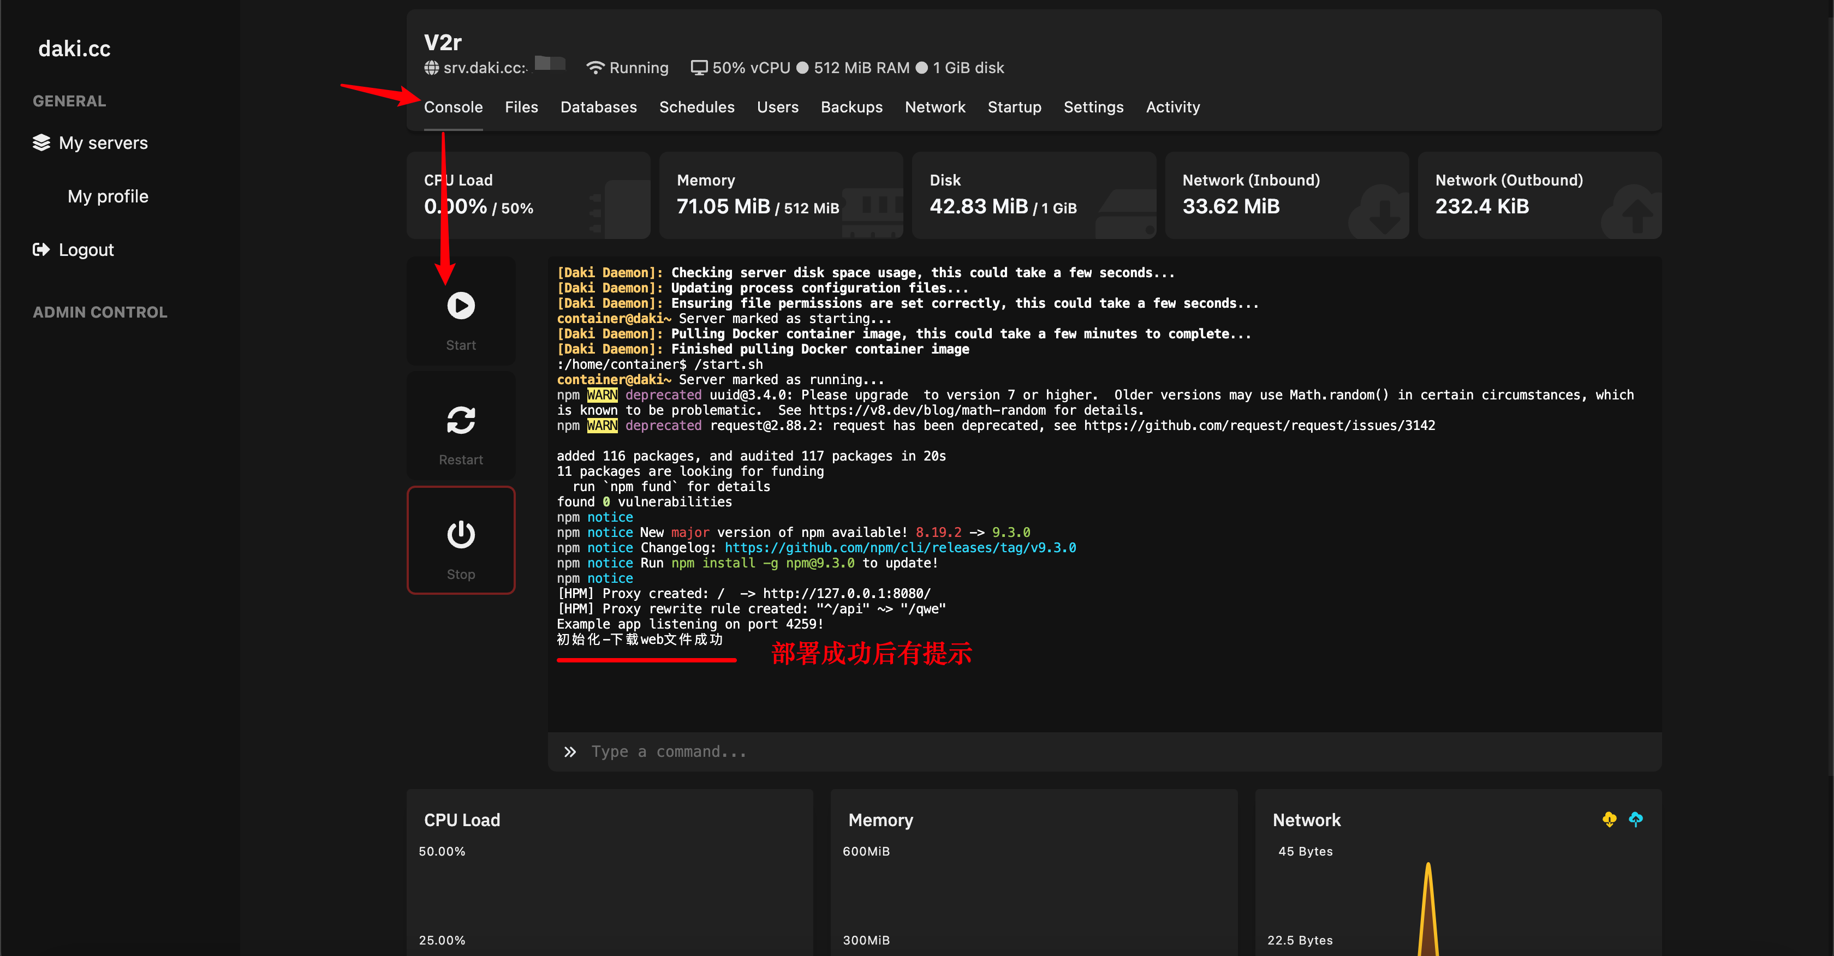
Task: Click the Memory chart title
Action: tap(880, 820)
